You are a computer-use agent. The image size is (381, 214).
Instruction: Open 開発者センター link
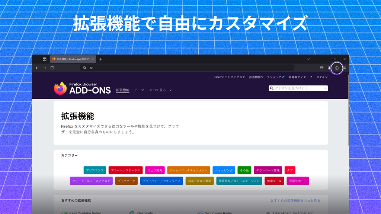300,77
